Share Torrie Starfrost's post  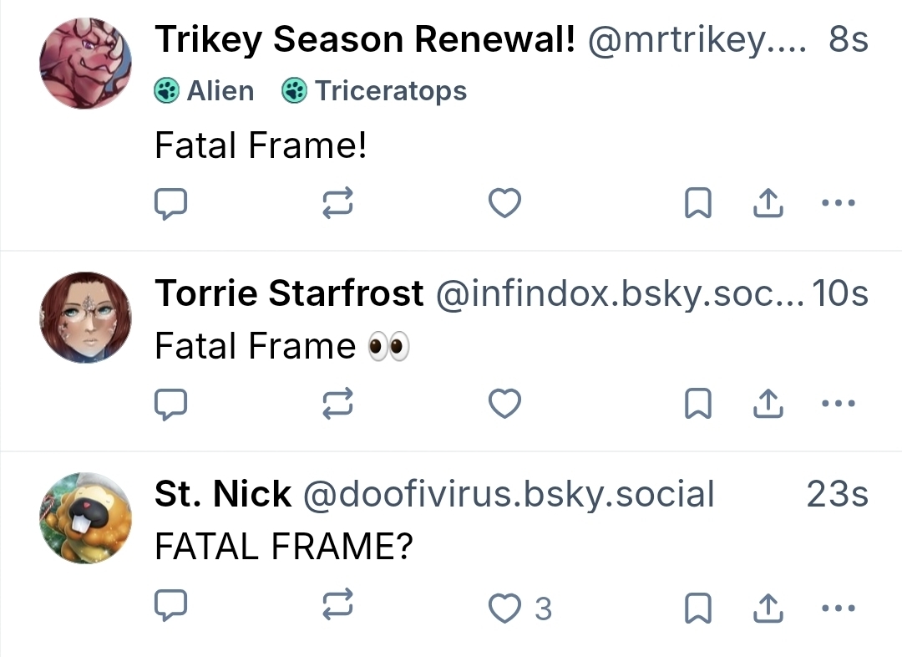click(768, 405)
